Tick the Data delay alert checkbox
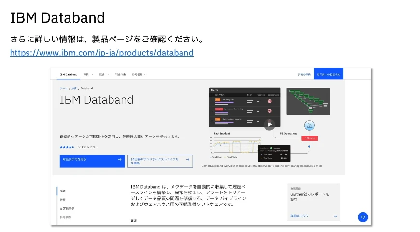Screen dimensions: 420x232 [212, 101]
